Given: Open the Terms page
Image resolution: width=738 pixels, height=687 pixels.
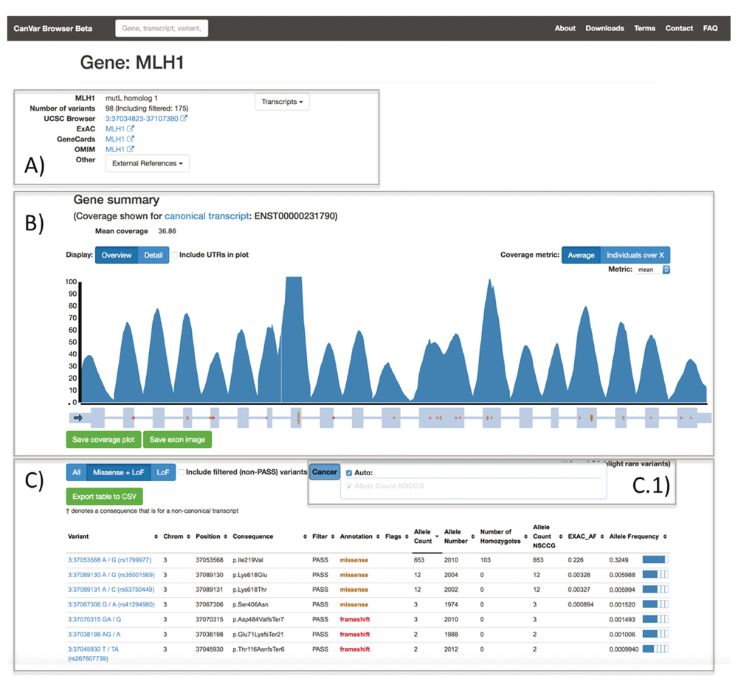Looking at the screenshot, I should (x=645, y=28).
